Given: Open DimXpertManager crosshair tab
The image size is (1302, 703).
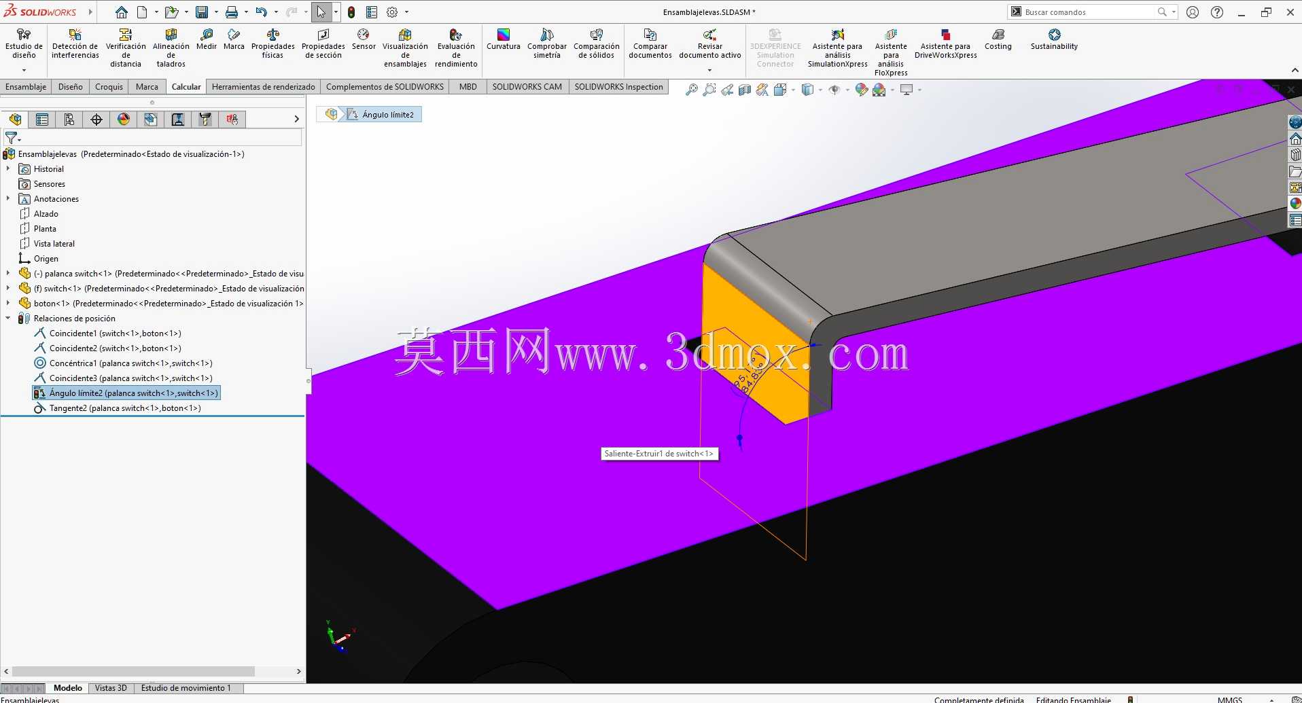Looking at the screenshot, I should tap(96, 120).
